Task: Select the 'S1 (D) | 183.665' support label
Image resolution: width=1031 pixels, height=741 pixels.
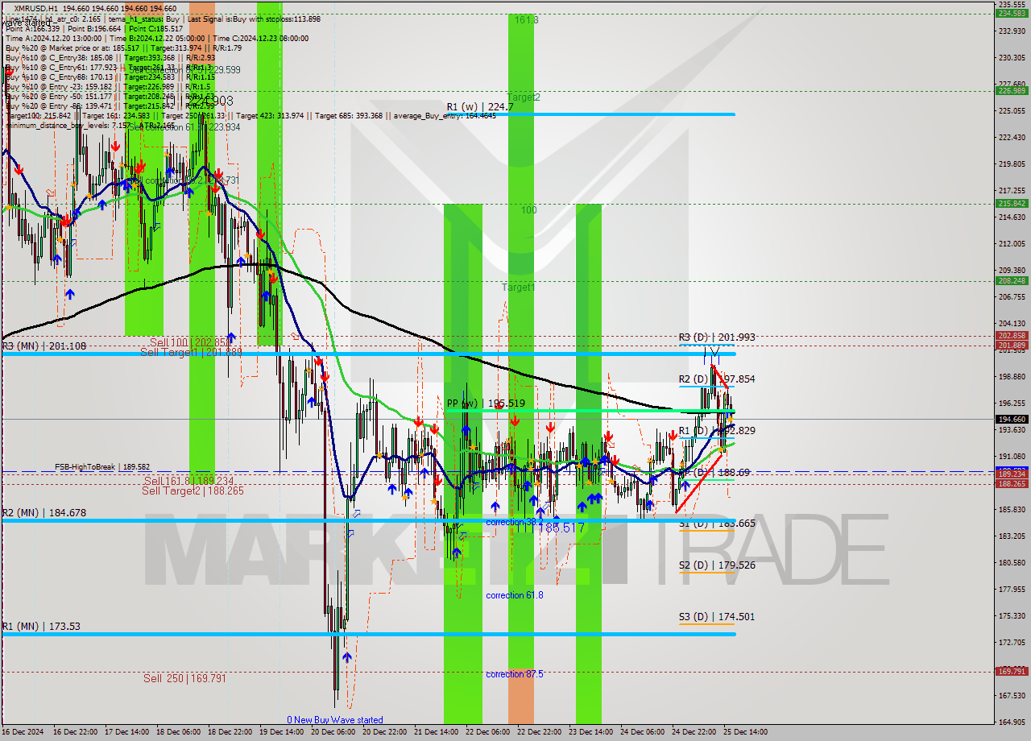Action: (716, 524)
